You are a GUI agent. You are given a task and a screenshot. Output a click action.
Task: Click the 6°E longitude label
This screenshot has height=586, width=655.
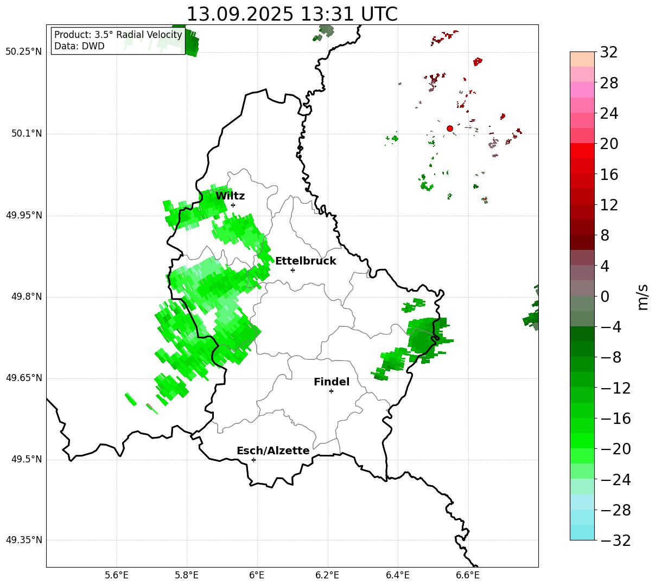click(x=257, y=575)
